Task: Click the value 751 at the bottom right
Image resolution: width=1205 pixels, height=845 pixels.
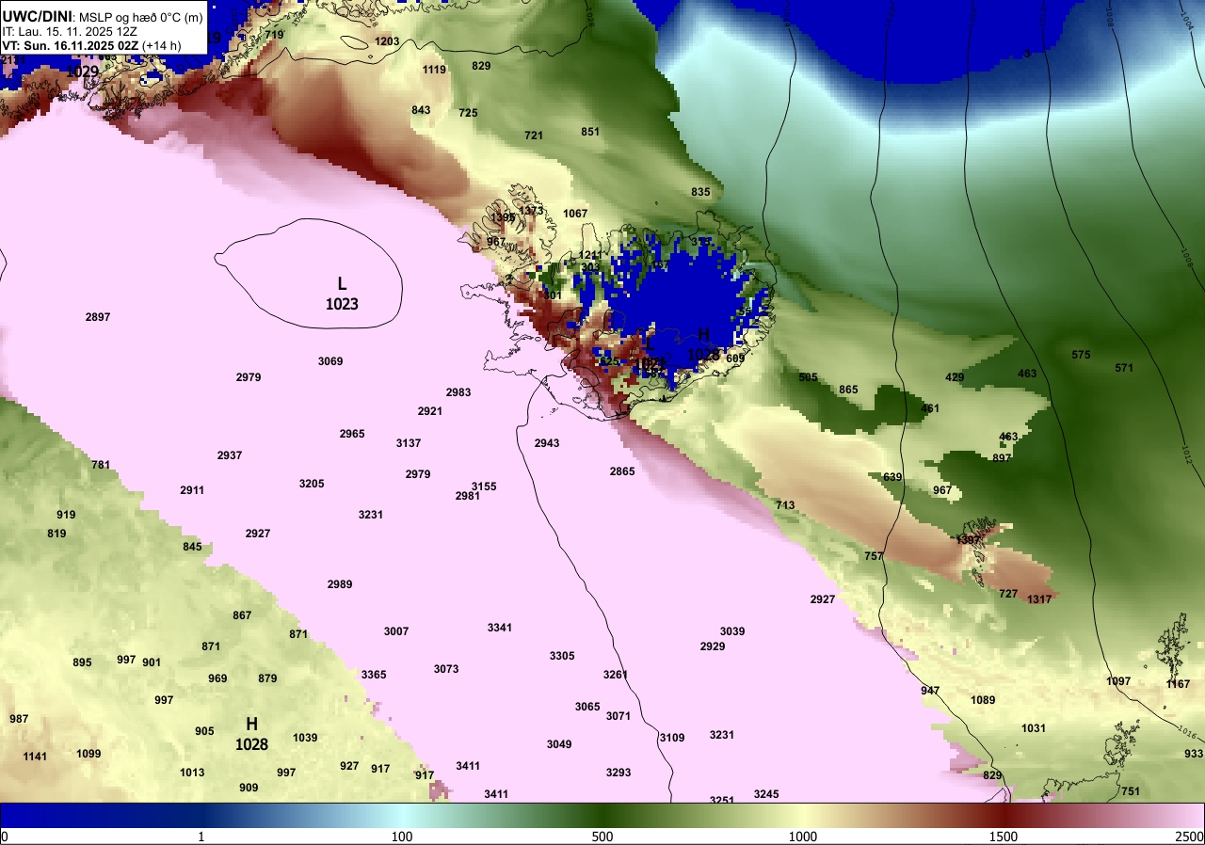Action: tap(1131, 791)
